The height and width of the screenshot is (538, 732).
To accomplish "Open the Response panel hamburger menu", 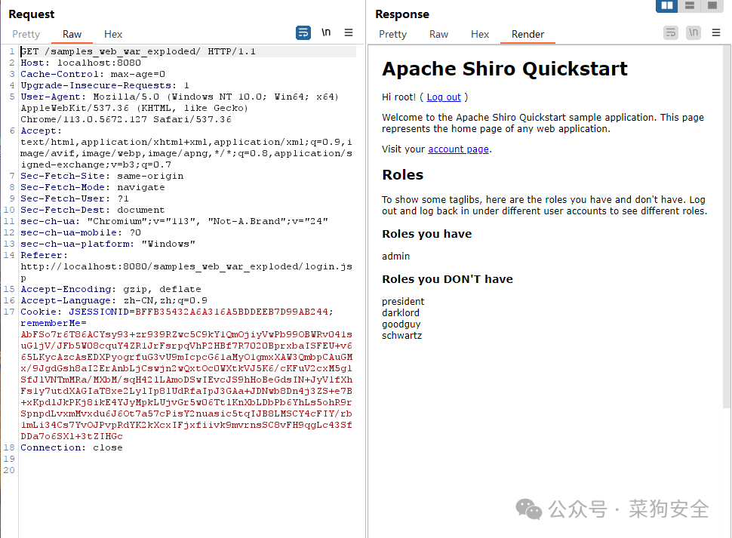I will pyautogui.click(x=716, y=32).
